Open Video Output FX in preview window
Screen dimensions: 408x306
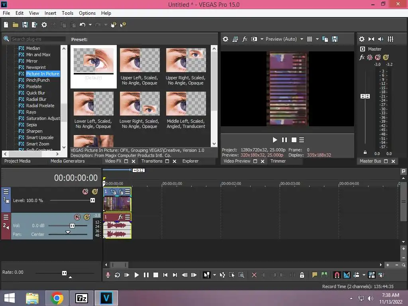(245, 39)
